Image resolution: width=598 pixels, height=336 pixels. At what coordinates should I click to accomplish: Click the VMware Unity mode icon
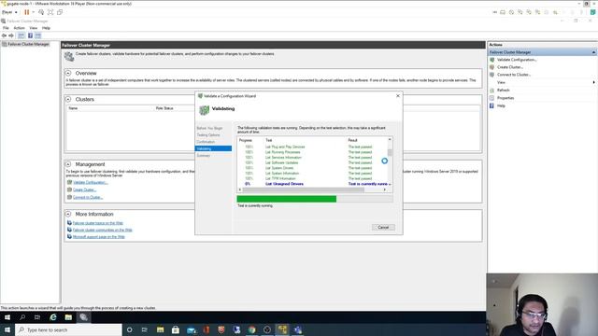click(60, 12)
